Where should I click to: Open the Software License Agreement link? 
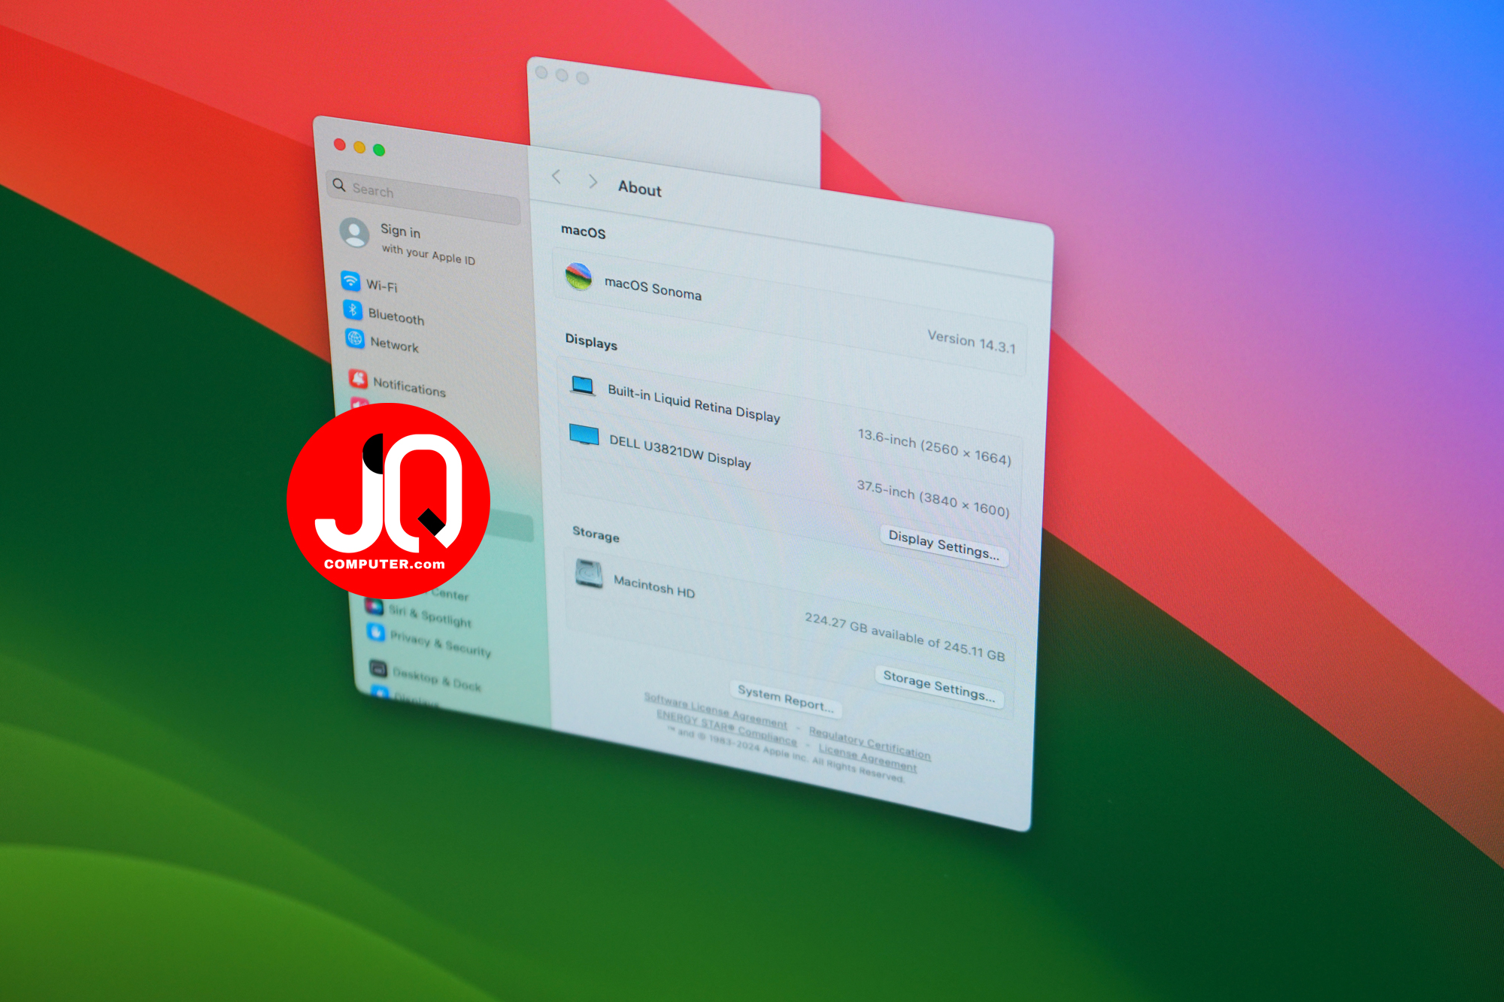[715, 710]
